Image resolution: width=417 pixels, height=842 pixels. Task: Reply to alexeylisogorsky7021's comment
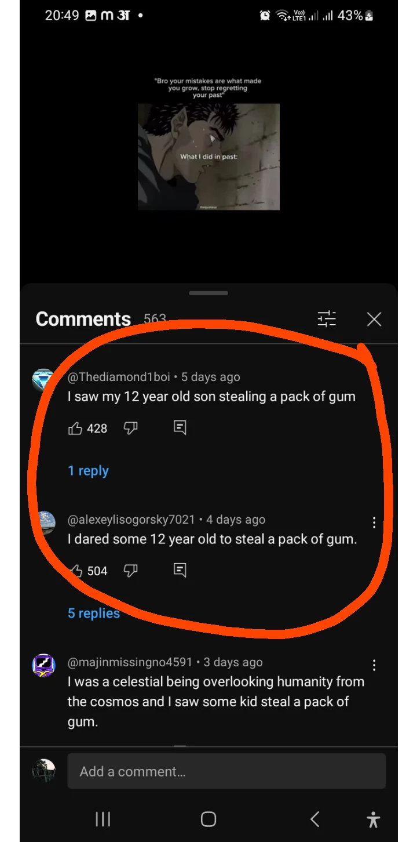coord(180,571)
